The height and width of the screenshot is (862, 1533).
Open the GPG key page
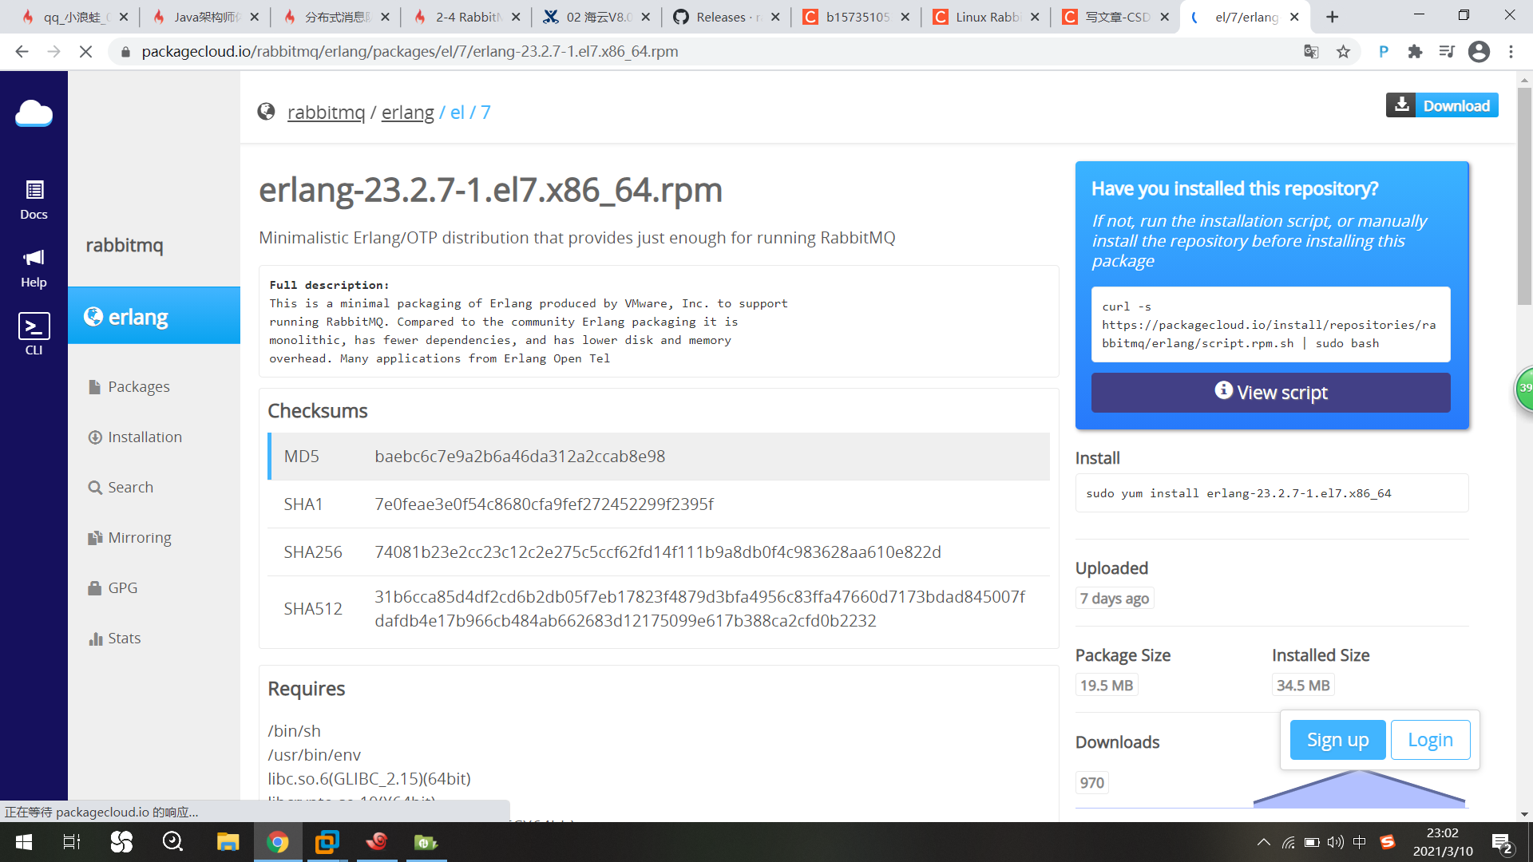(121, 587)
